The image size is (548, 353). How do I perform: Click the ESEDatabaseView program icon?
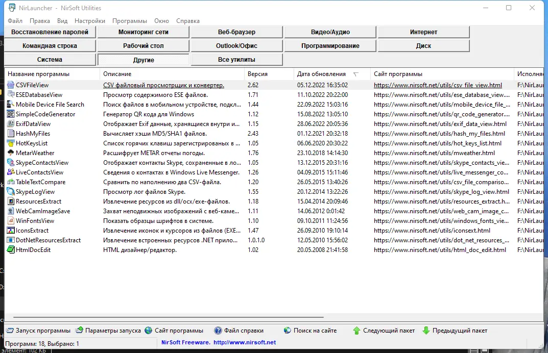11,94
